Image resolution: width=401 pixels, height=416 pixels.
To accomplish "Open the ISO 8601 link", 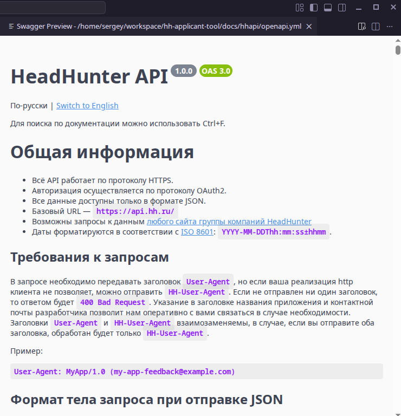I will click(197, 232).
